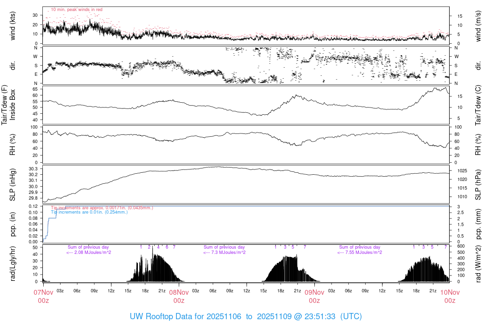Click the 'Tair/Tdew (C)' axis label

coord(479,105)
